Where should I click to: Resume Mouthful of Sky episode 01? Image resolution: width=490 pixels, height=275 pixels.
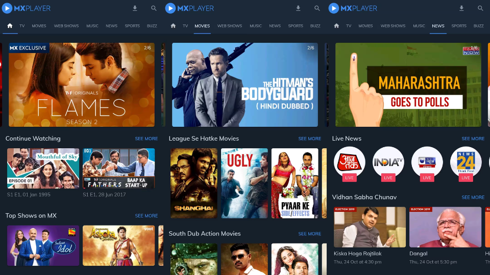(x=43, y=169)
